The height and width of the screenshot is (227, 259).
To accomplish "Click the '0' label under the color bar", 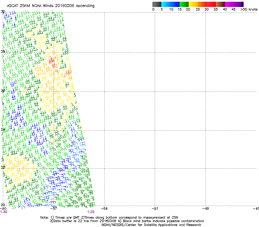I will [x=153, y=9].
